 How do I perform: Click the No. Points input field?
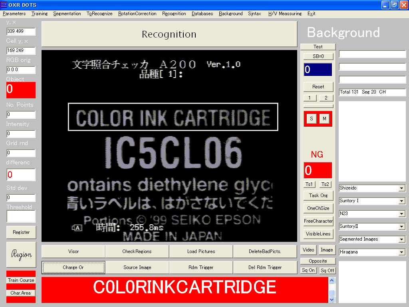[x=21, y=114]
